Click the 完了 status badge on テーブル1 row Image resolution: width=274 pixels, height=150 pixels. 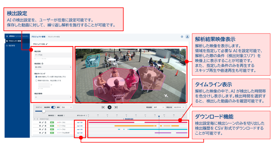coord(52,122)
